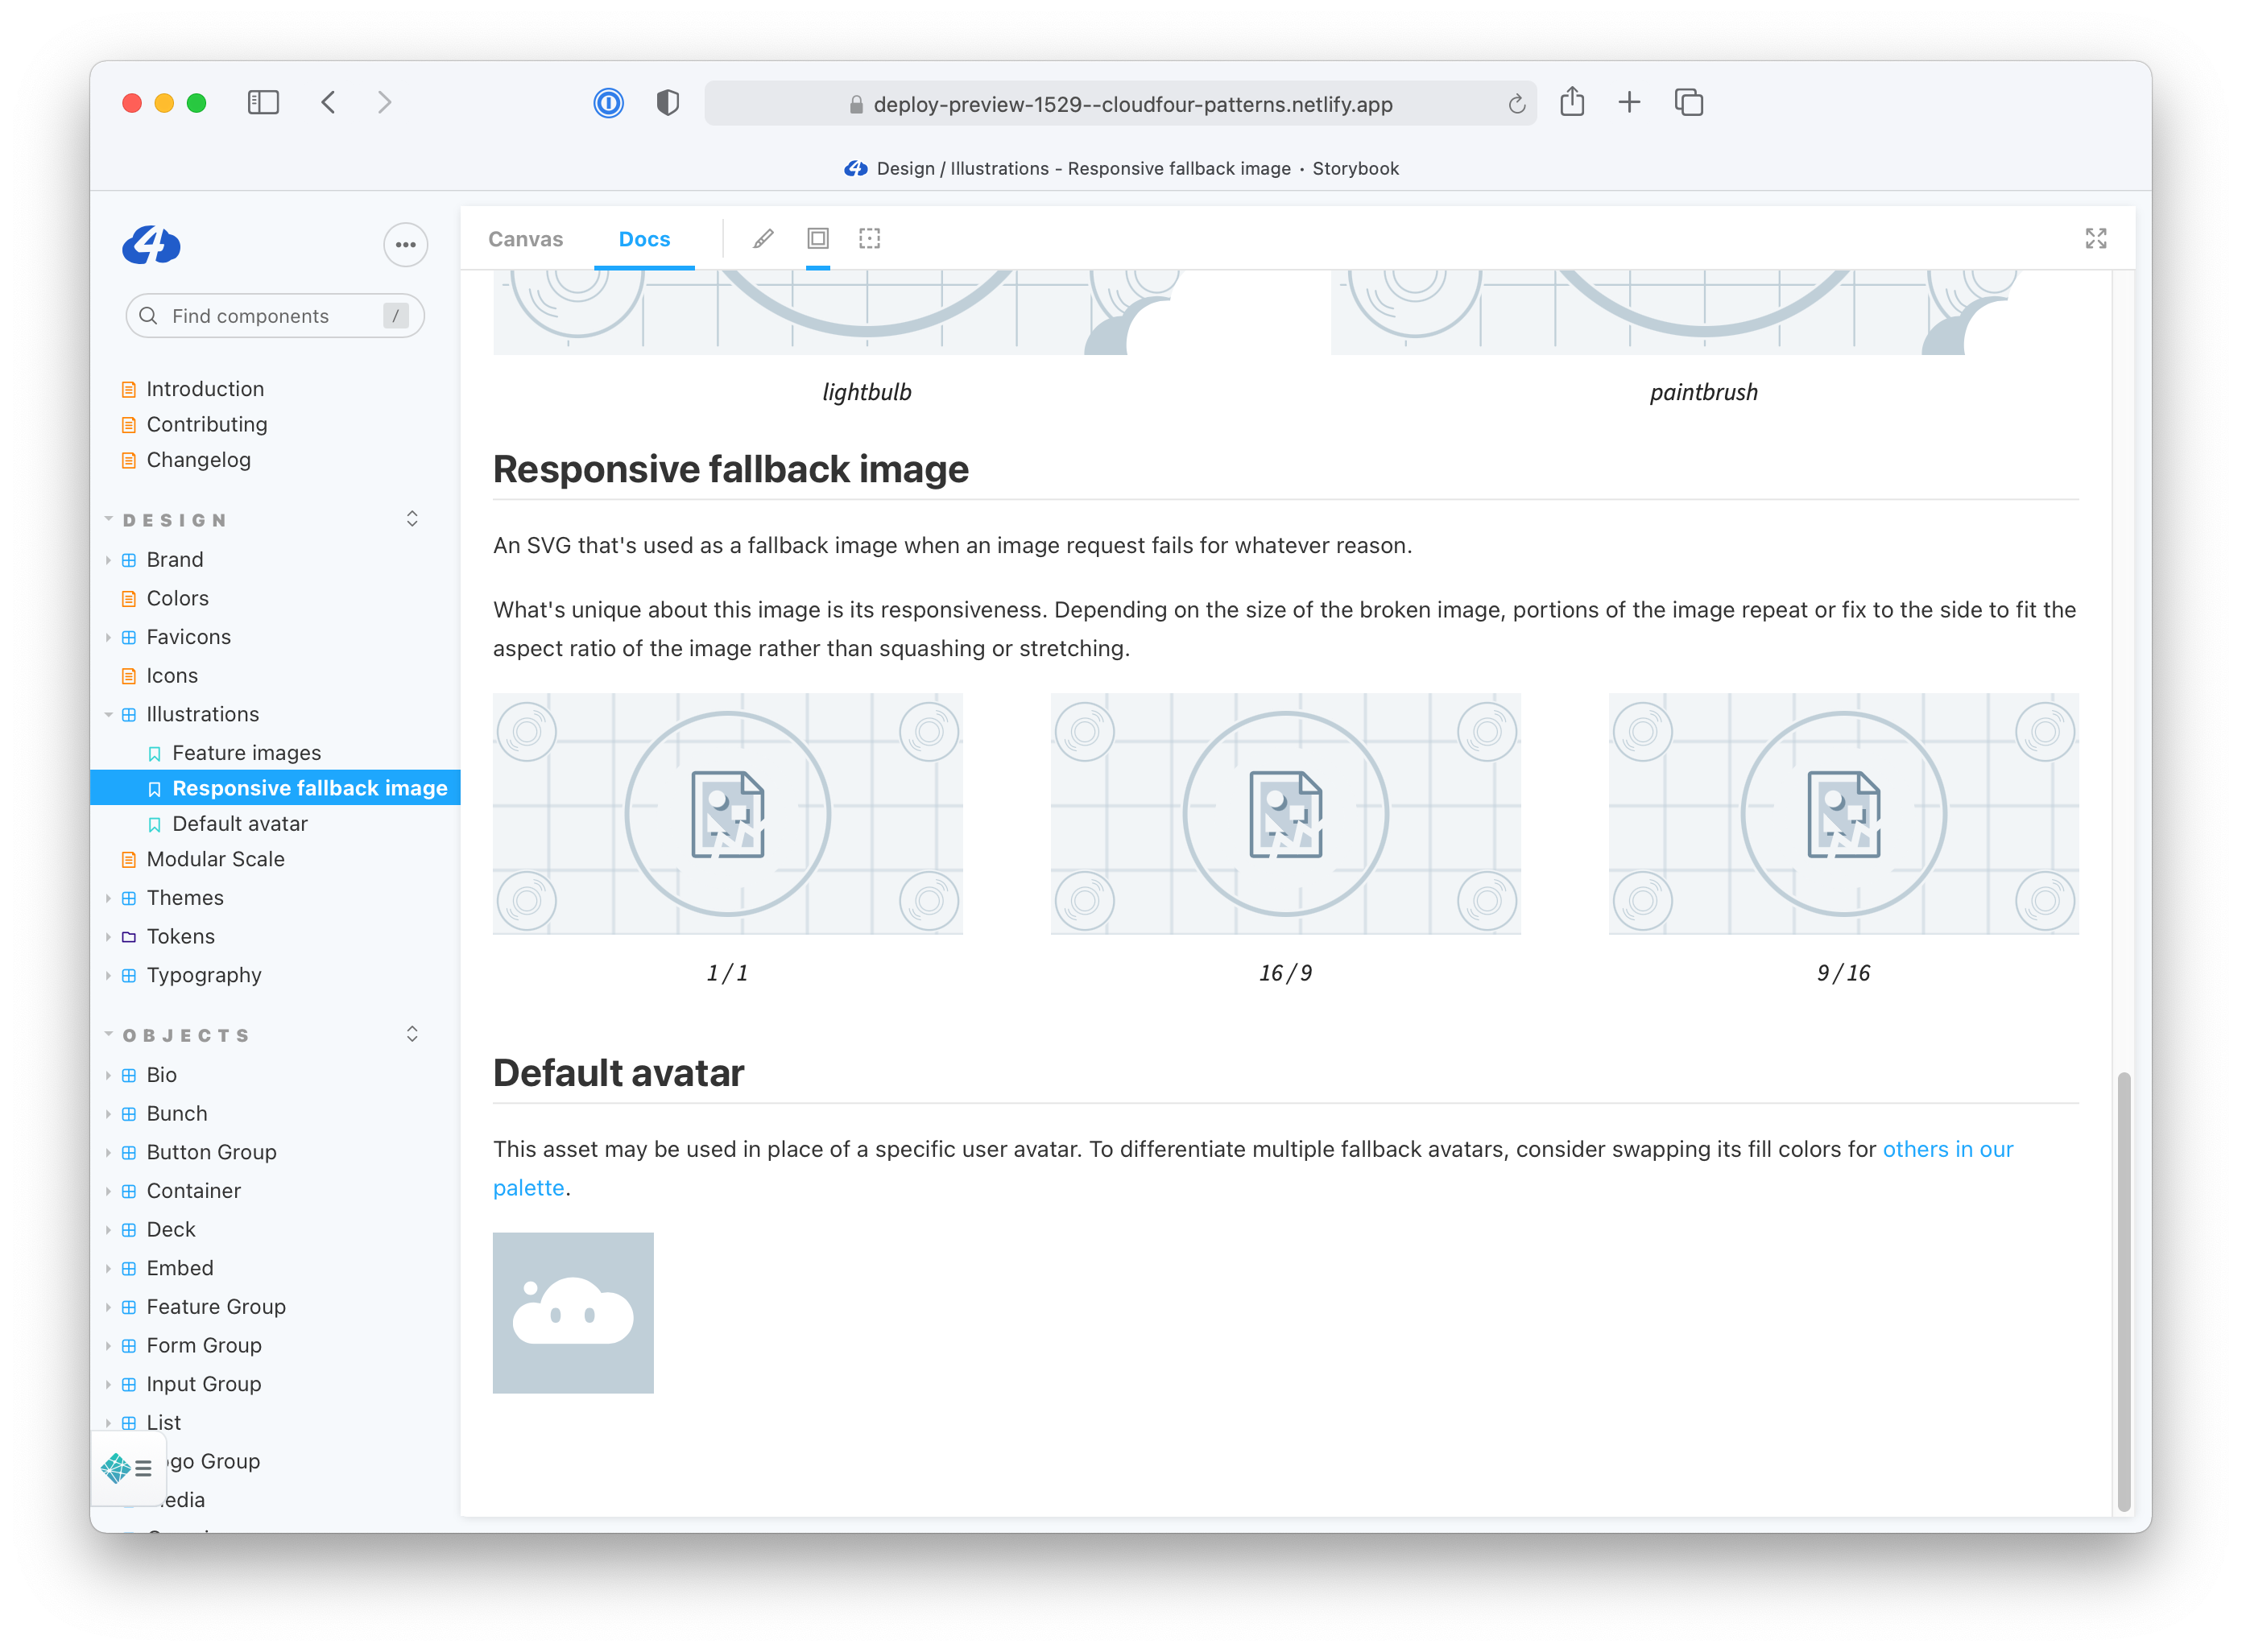The image size is (2242, 1652).
Task: Open the Safari tab overview icon
Action: (1689, 103)
